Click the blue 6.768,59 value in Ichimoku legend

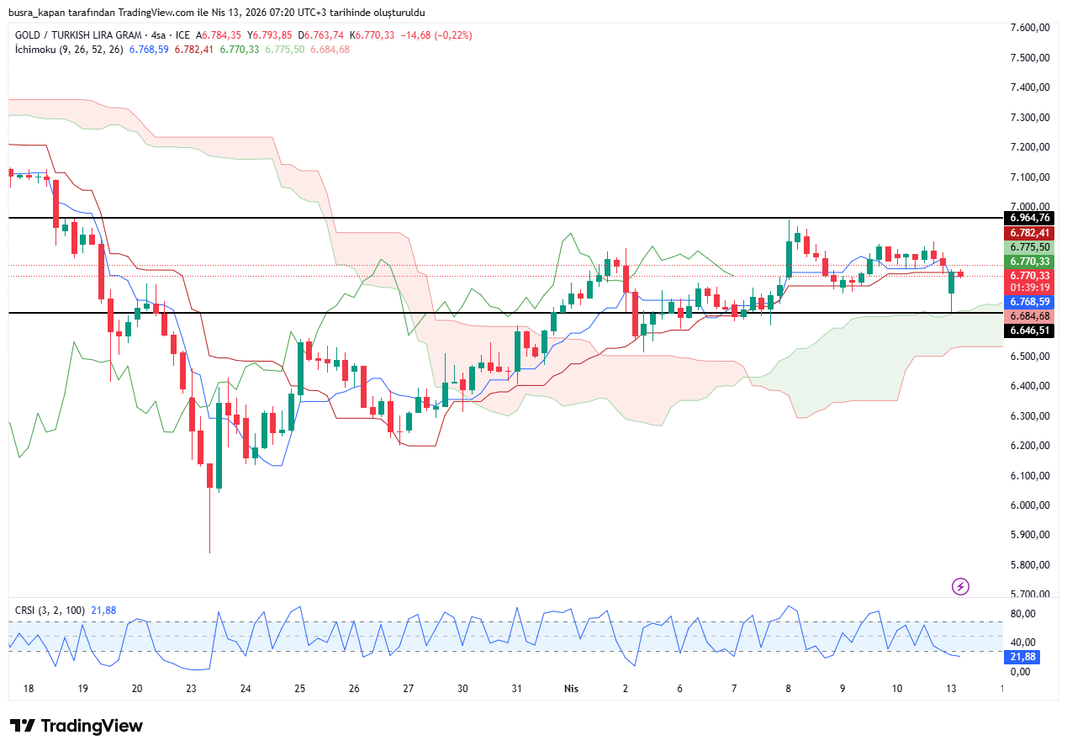click(149, 50)
